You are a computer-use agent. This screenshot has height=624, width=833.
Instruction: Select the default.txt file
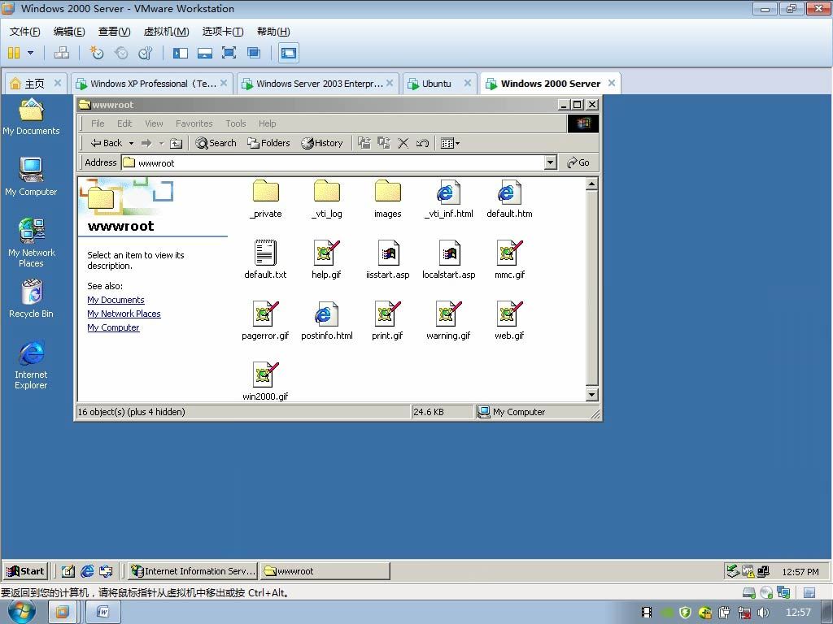click(265, 259)
